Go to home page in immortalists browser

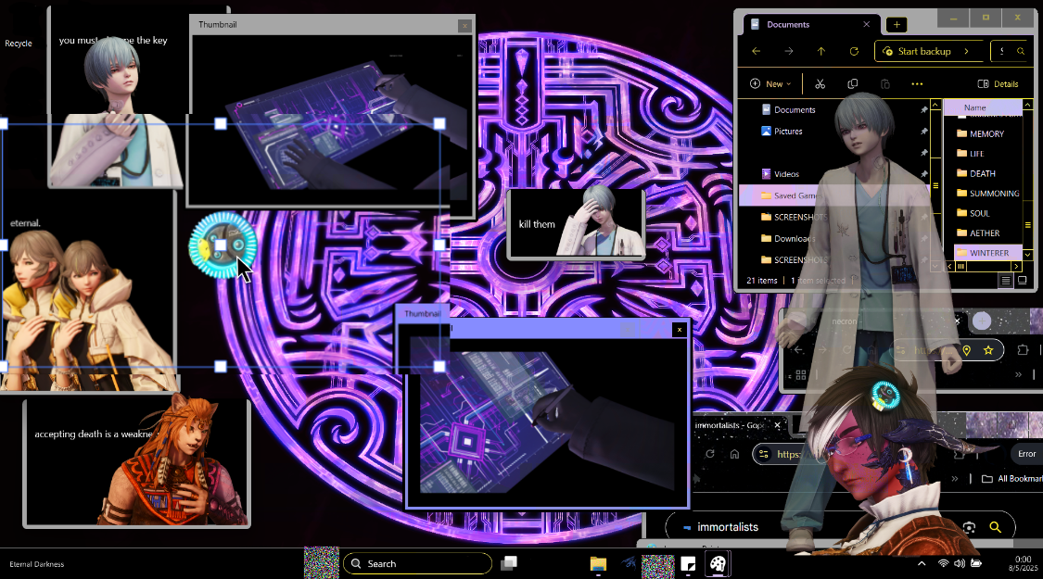(734, 454)
